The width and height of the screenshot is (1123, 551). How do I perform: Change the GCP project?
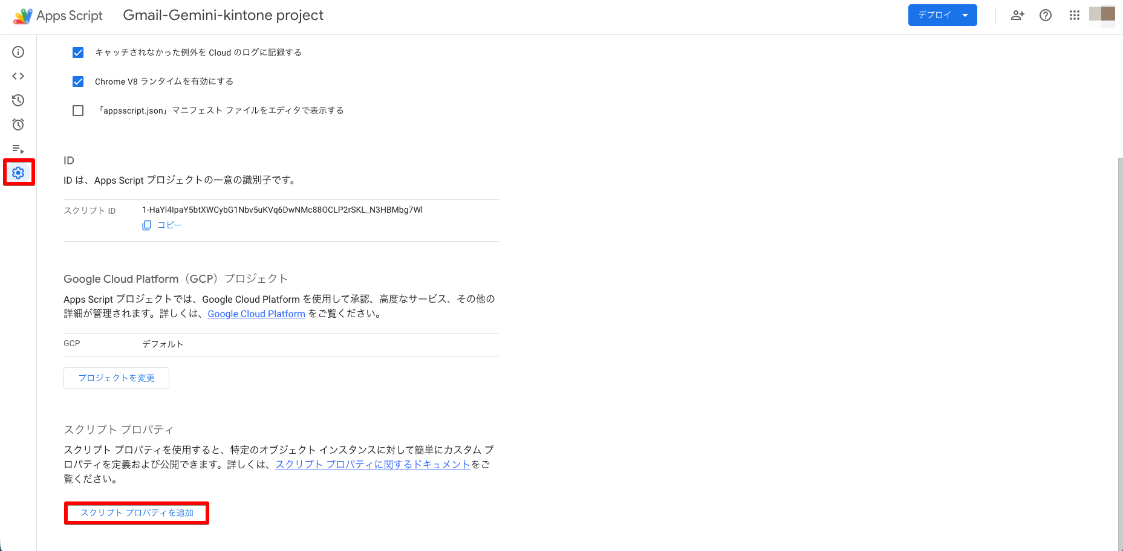(x=116, y=378)
